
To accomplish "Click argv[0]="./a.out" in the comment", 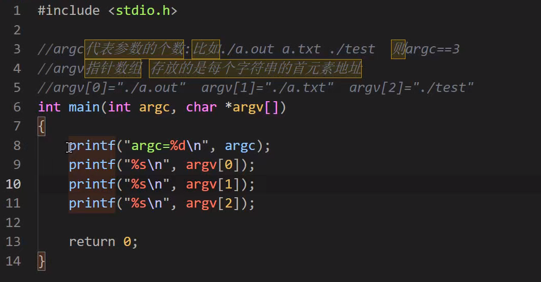I will [x=120, y=88].
